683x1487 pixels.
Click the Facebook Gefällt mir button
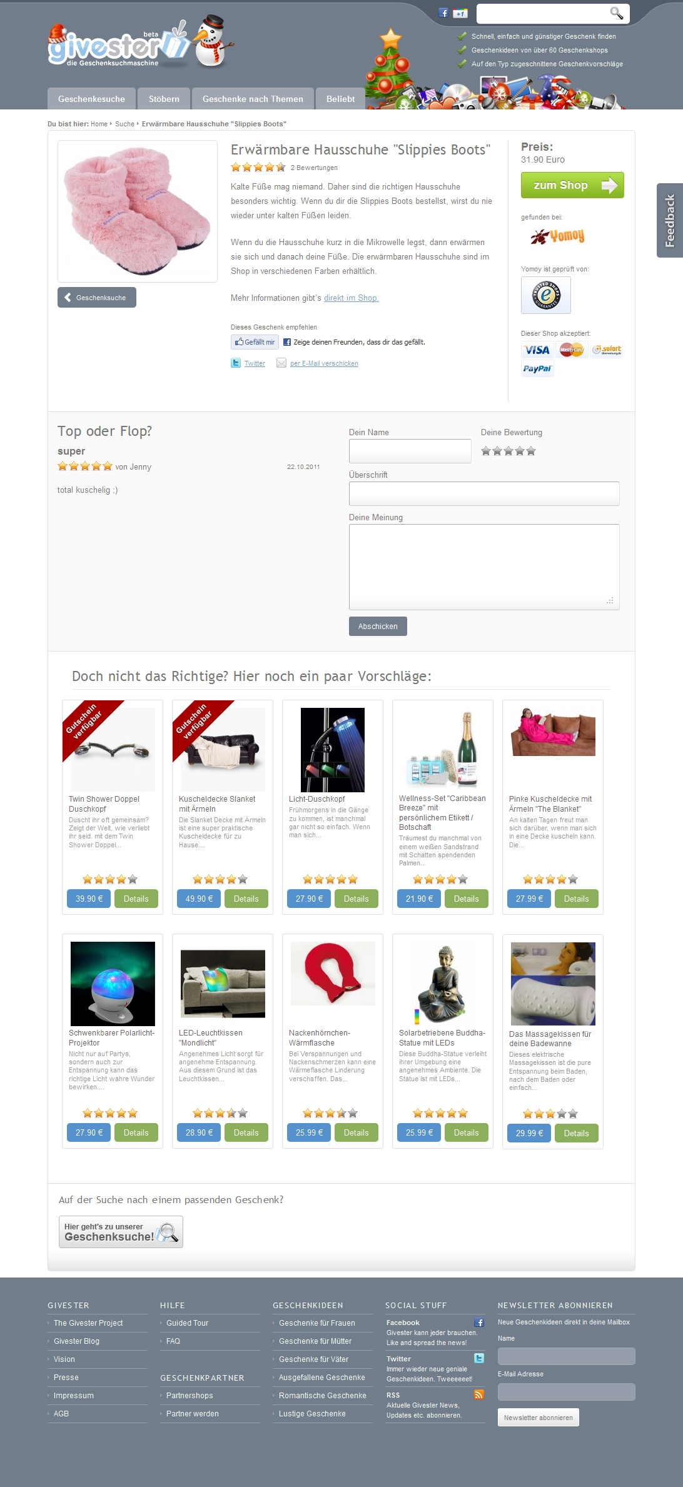click(255, 342)
